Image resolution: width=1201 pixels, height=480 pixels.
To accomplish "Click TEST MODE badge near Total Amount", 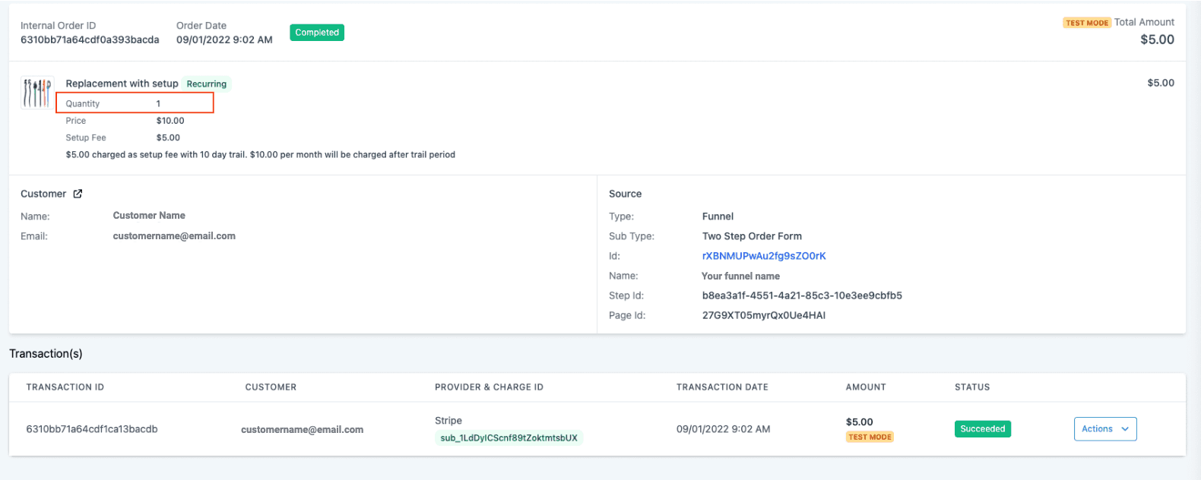I will point(1087,23).
